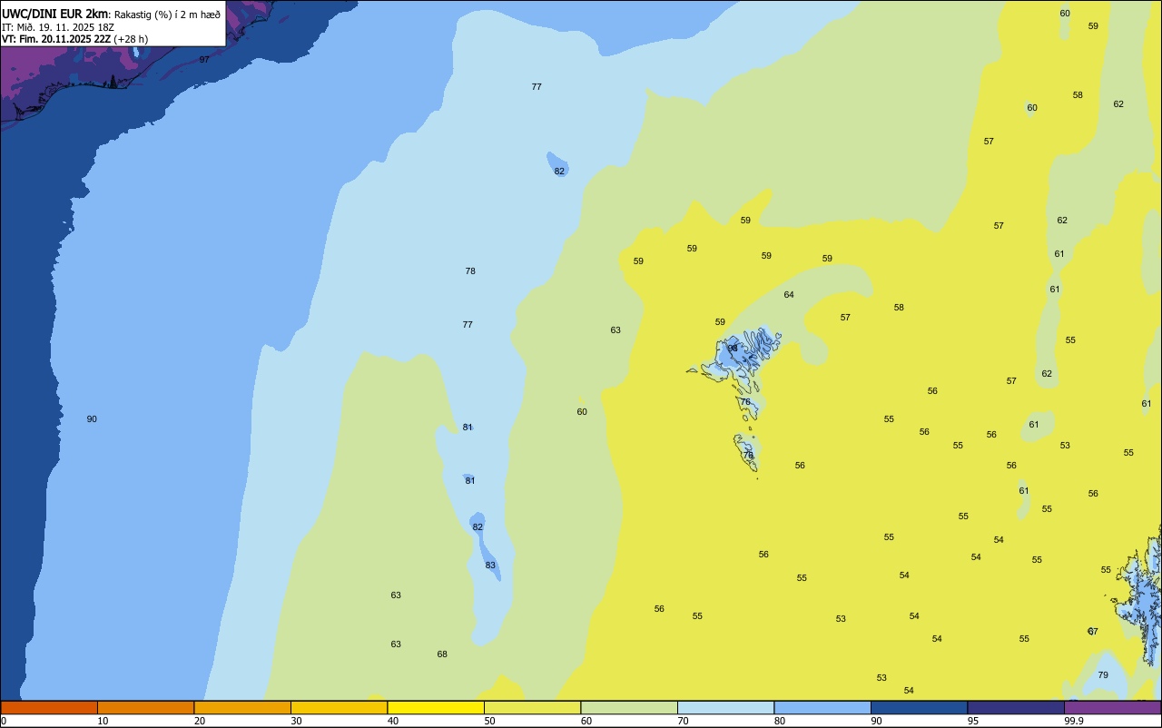Image resolution: width=1162 pixels, height=728 pixels.
Task: Click the humidity value 83
Action: click(490, 565)
